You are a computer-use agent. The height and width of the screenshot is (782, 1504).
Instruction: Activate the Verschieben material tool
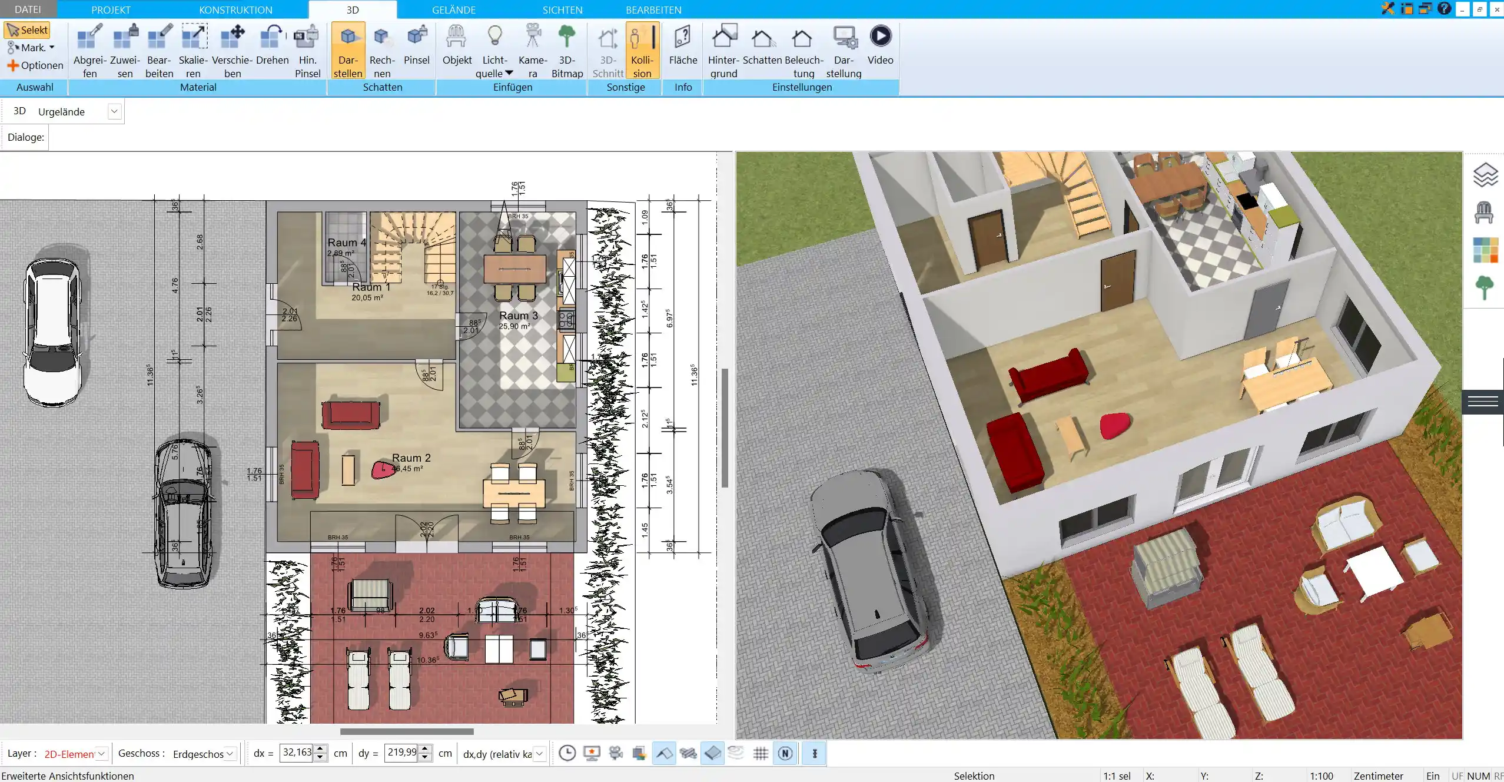pyautogui.click(x=233, y=51)
